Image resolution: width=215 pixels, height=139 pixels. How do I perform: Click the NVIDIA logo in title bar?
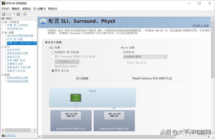pyautogui.click(x=3, y=3)
